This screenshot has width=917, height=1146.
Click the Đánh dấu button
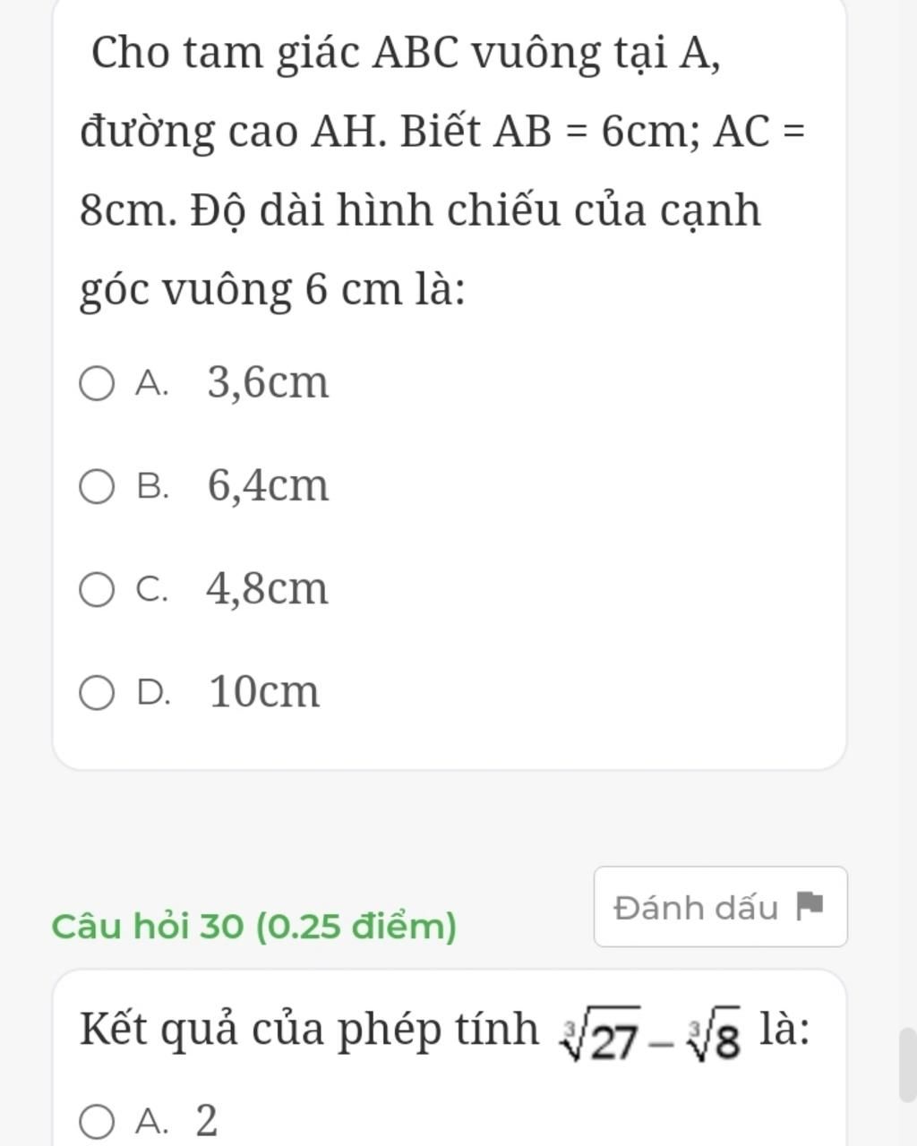(x=720, y=907)
